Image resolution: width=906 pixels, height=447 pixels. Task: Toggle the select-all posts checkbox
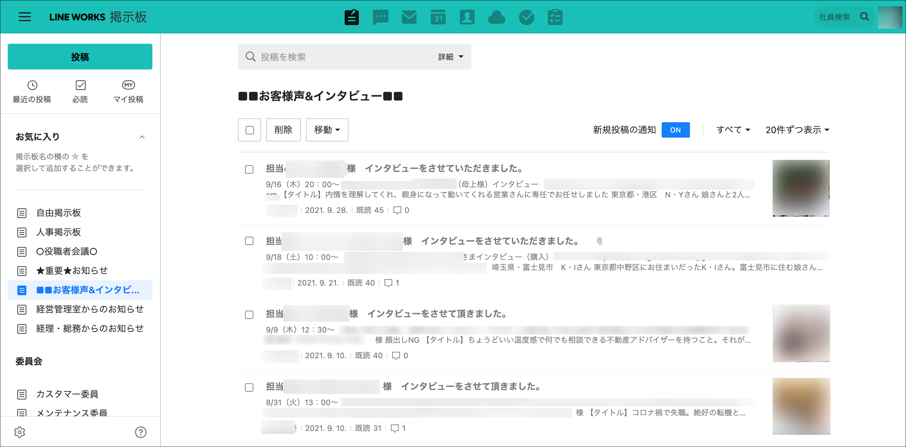click(x=249, y=130)
